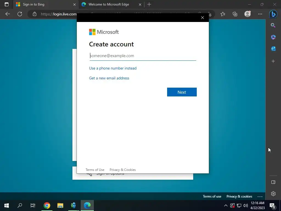Click the browser Back arrow
Viewport: 281px width, 211px height.
[x=7, y=14]
